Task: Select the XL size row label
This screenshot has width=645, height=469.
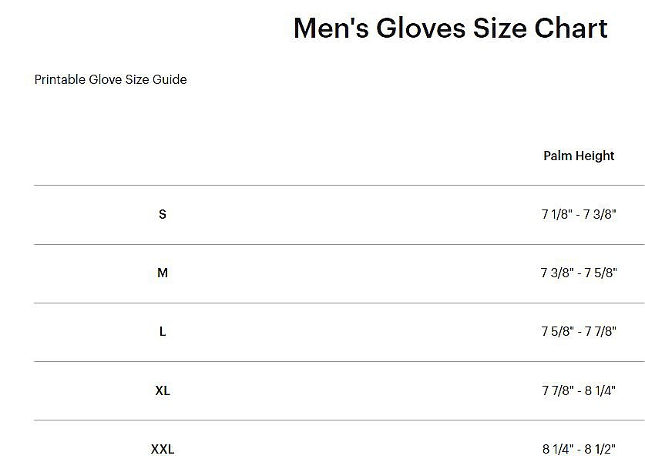Action: click(162, 390)
